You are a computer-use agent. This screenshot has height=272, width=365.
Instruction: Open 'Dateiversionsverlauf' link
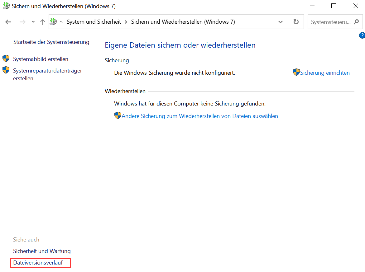coord(38,263)
